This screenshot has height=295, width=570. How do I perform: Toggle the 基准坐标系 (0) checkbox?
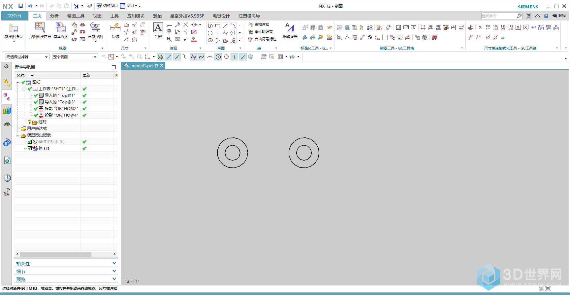click(30, 142)
